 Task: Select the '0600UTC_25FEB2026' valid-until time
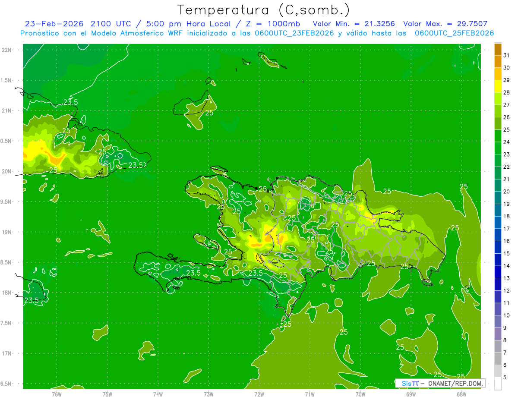point(455,33)
